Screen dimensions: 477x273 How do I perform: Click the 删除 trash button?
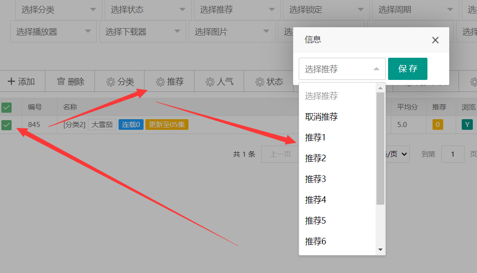click(70, 81)
